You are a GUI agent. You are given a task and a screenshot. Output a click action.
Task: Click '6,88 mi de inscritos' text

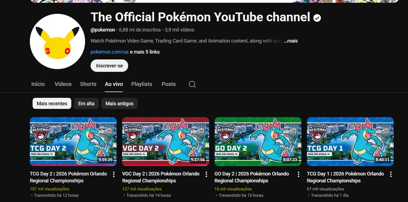tap(140, 30)
